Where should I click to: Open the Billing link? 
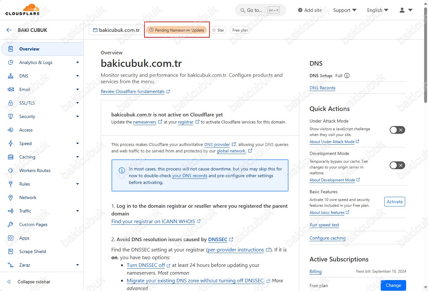pyautogui.click(x=315, y=271)
